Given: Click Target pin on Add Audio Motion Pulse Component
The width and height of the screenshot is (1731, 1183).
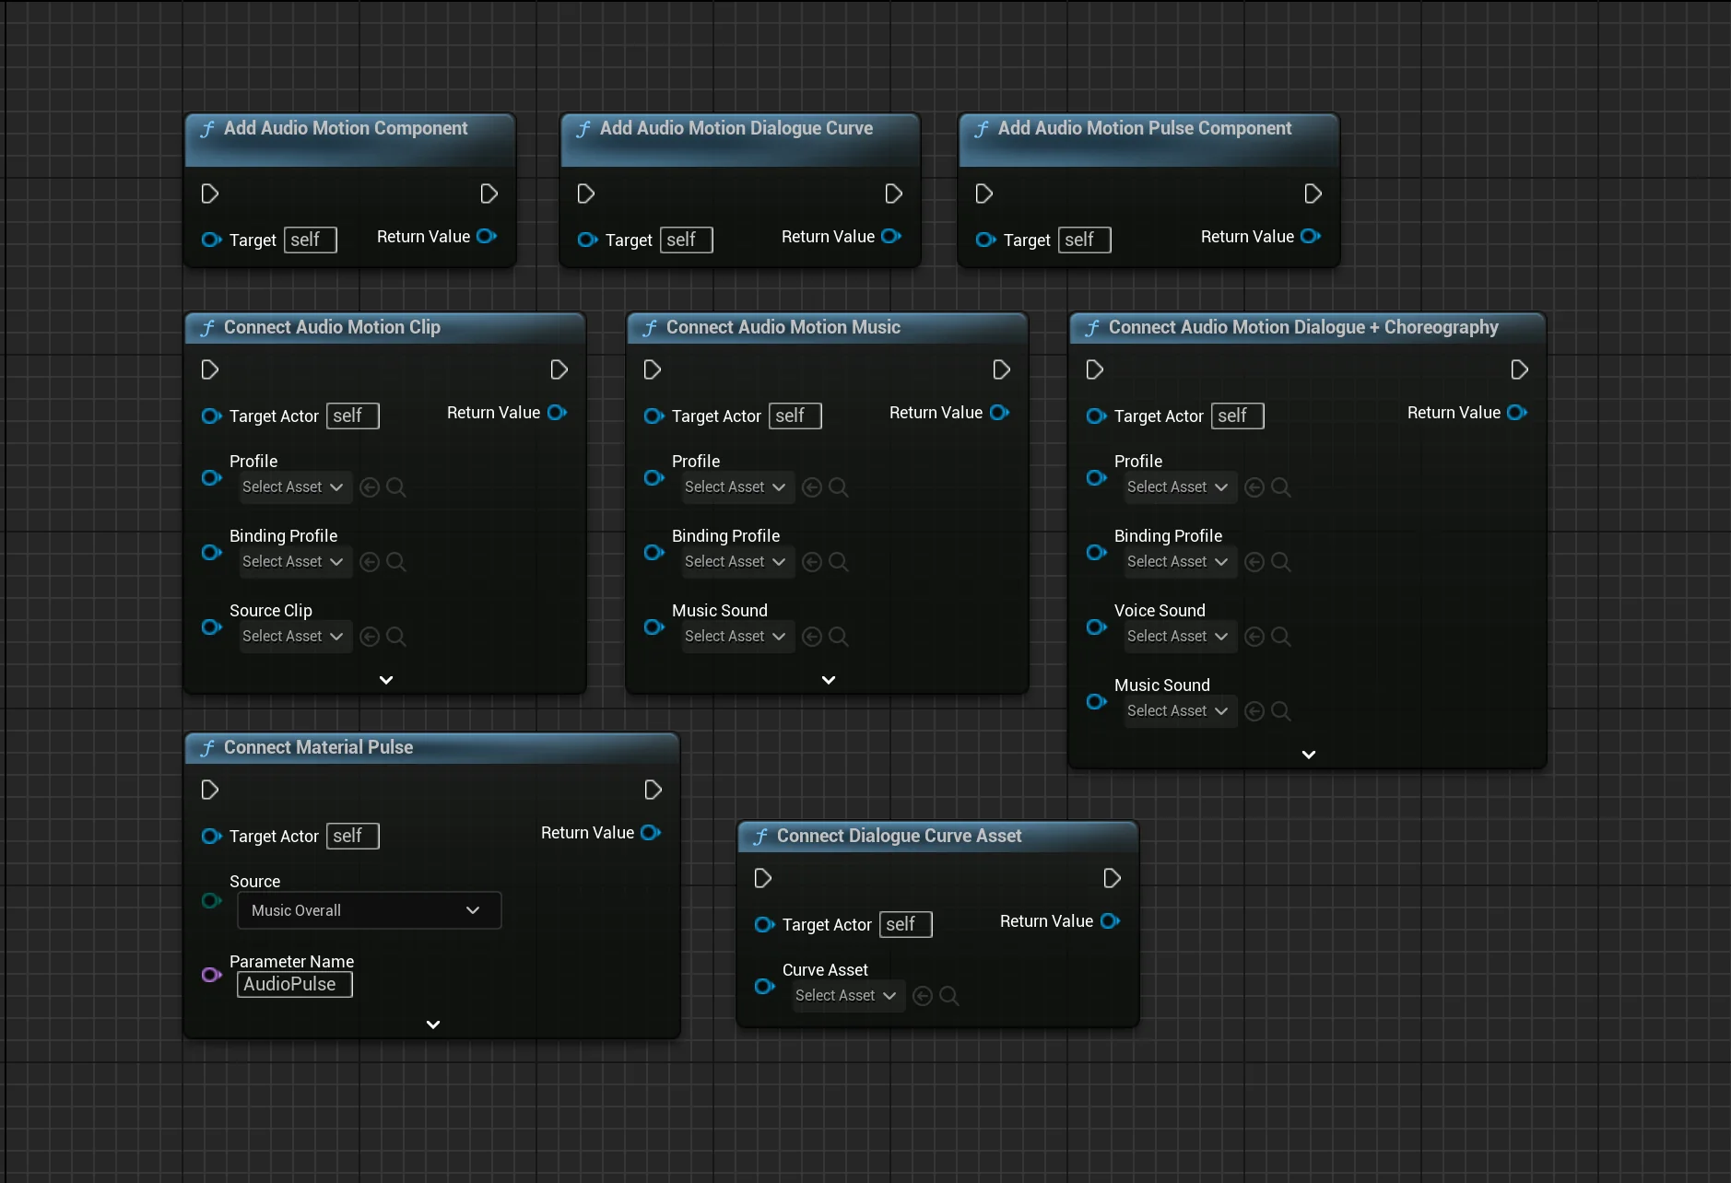Looking at the screenshot, I should (985, 240).
